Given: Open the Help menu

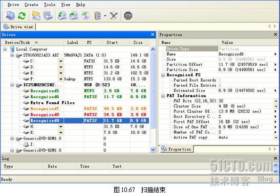Looking at the screenshot, I should point(80,5).
